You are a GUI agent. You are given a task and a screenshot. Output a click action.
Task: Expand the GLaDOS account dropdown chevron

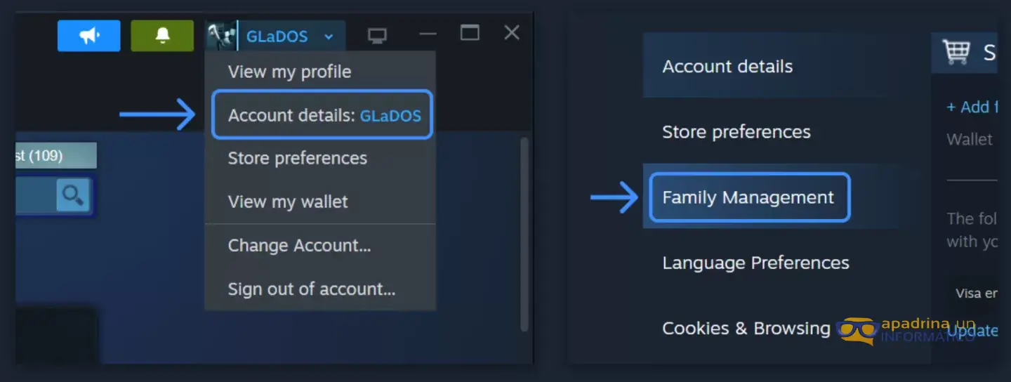coord(328,37)
